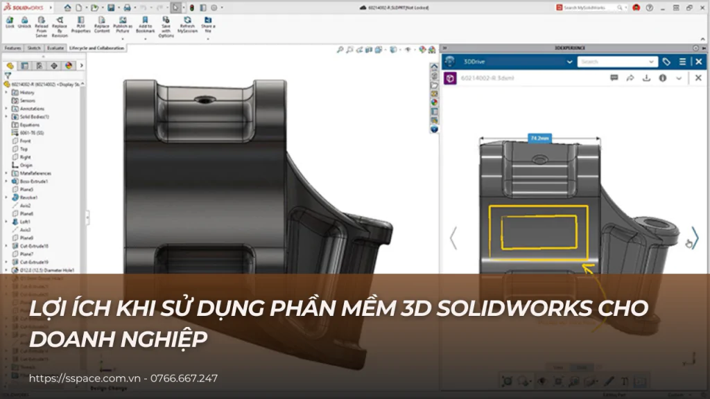This screenshot has height=399, width=710.
Task: Click the Rebuild traffic light icon
Action: click(192, 8)
